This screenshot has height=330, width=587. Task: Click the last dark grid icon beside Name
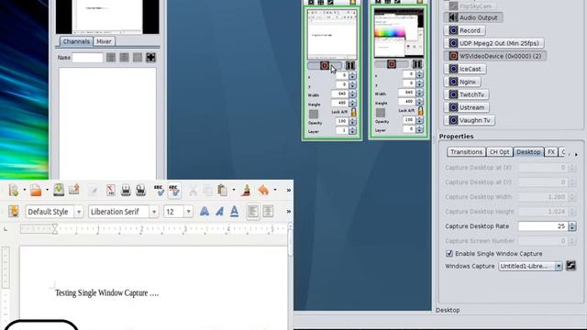click(150, 58)
